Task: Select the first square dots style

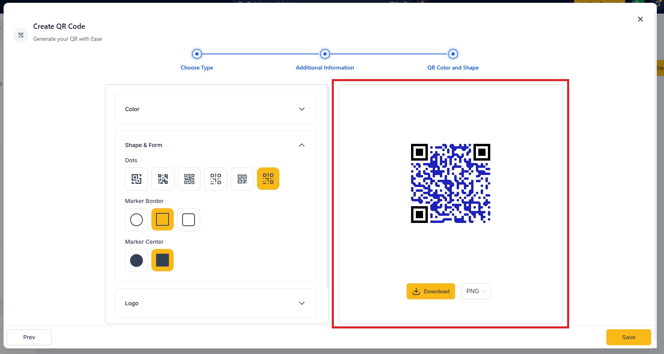Action: 136,179
